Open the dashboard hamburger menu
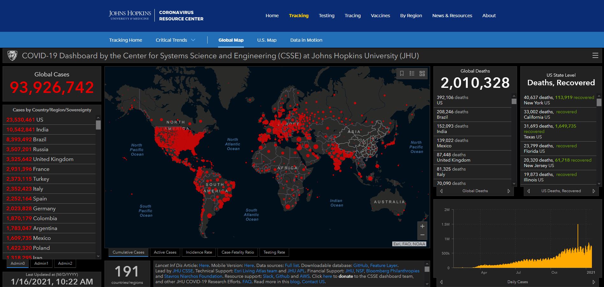The width and height of the screenshot is (604, 287). [x=595, y=56]
